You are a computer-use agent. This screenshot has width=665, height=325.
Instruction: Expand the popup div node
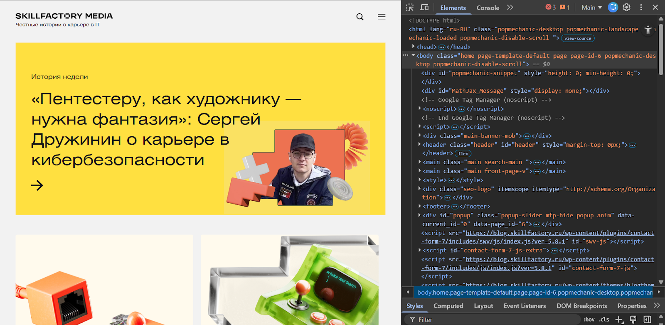[419, 215]
